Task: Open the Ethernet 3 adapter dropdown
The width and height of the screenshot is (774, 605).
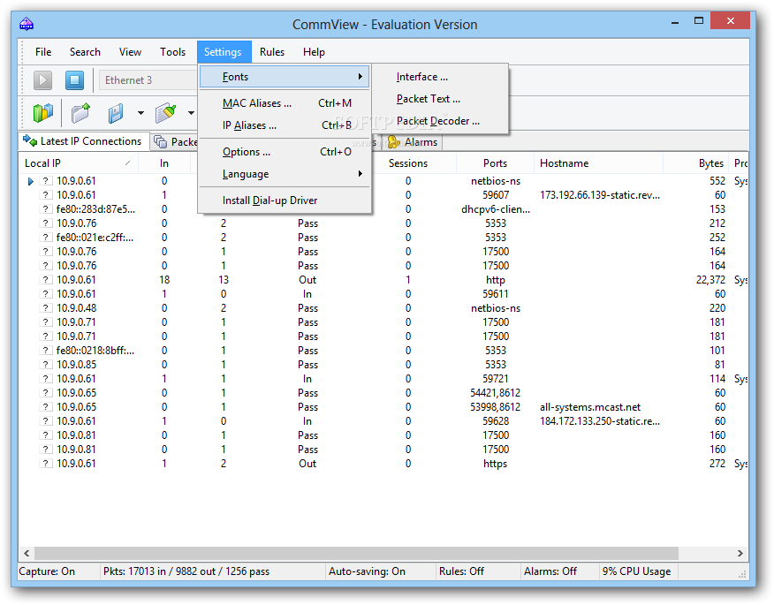Action: 148,80
